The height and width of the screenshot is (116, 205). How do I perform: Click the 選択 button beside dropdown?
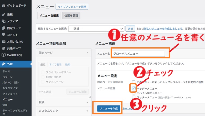coord(130,29)
